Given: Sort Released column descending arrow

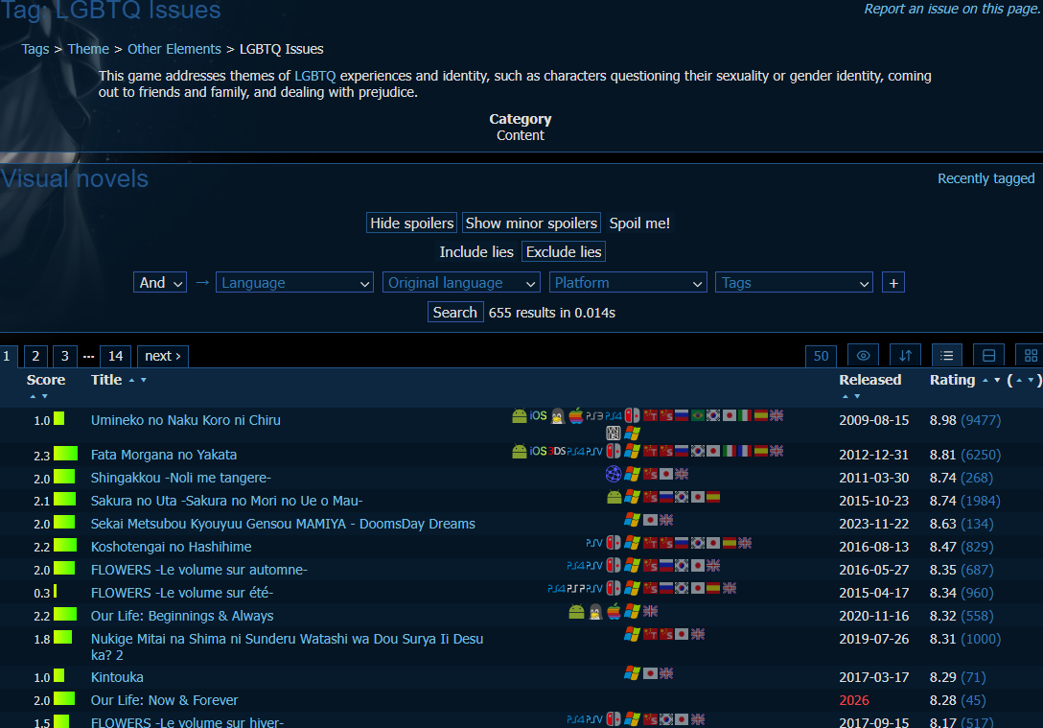Looking at the screenshot, I should pyautogui.click(x=857, y=396).
